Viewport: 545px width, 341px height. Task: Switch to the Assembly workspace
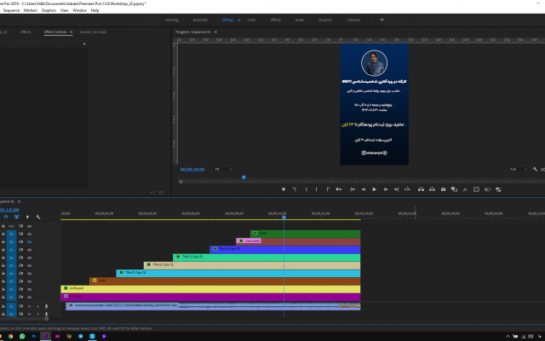pyautogui.click(x=200, y=20)
